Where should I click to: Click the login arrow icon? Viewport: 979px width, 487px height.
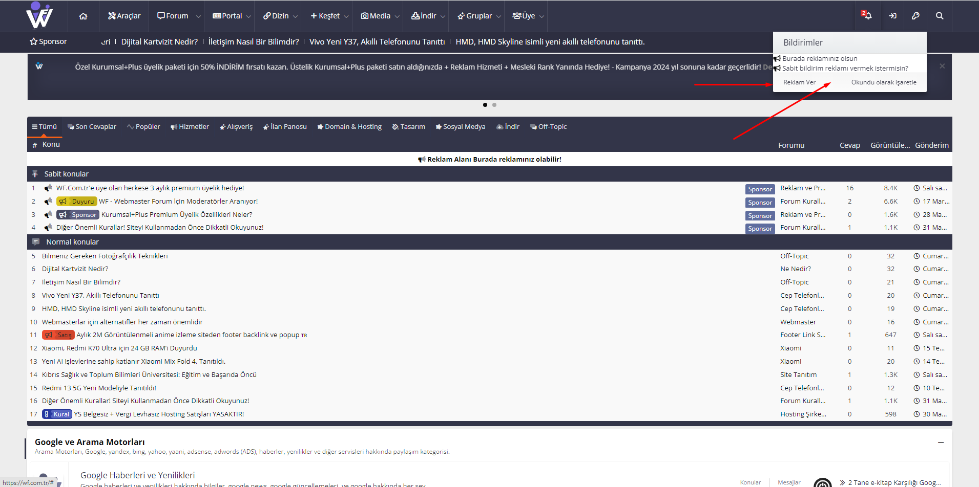pyautogui.click(x=892, y=16)
